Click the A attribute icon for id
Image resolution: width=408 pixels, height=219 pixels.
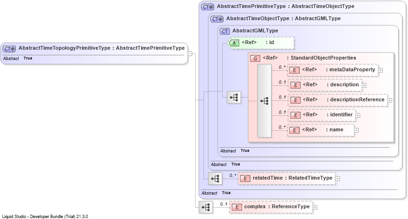(234, 43)
